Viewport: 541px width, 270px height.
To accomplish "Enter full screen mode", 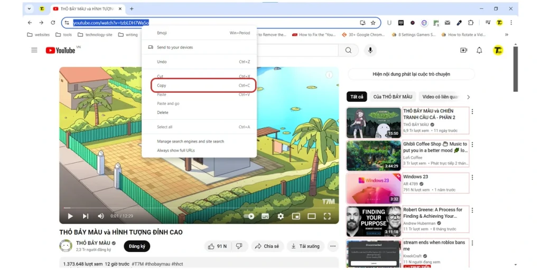I will [x=327, y=216].
